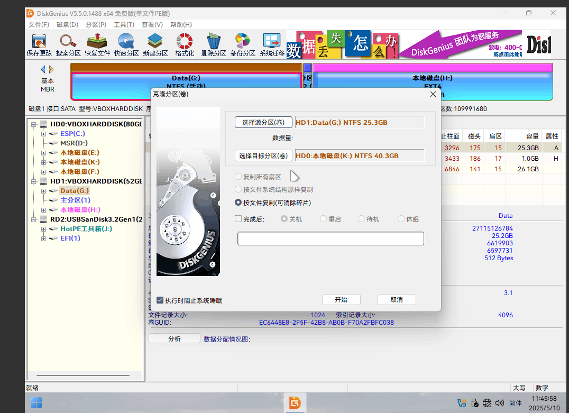Collapse the HD1:VBOXHARDDISK tree node
Screen dimensions: 569x413
tap(34, 181)
